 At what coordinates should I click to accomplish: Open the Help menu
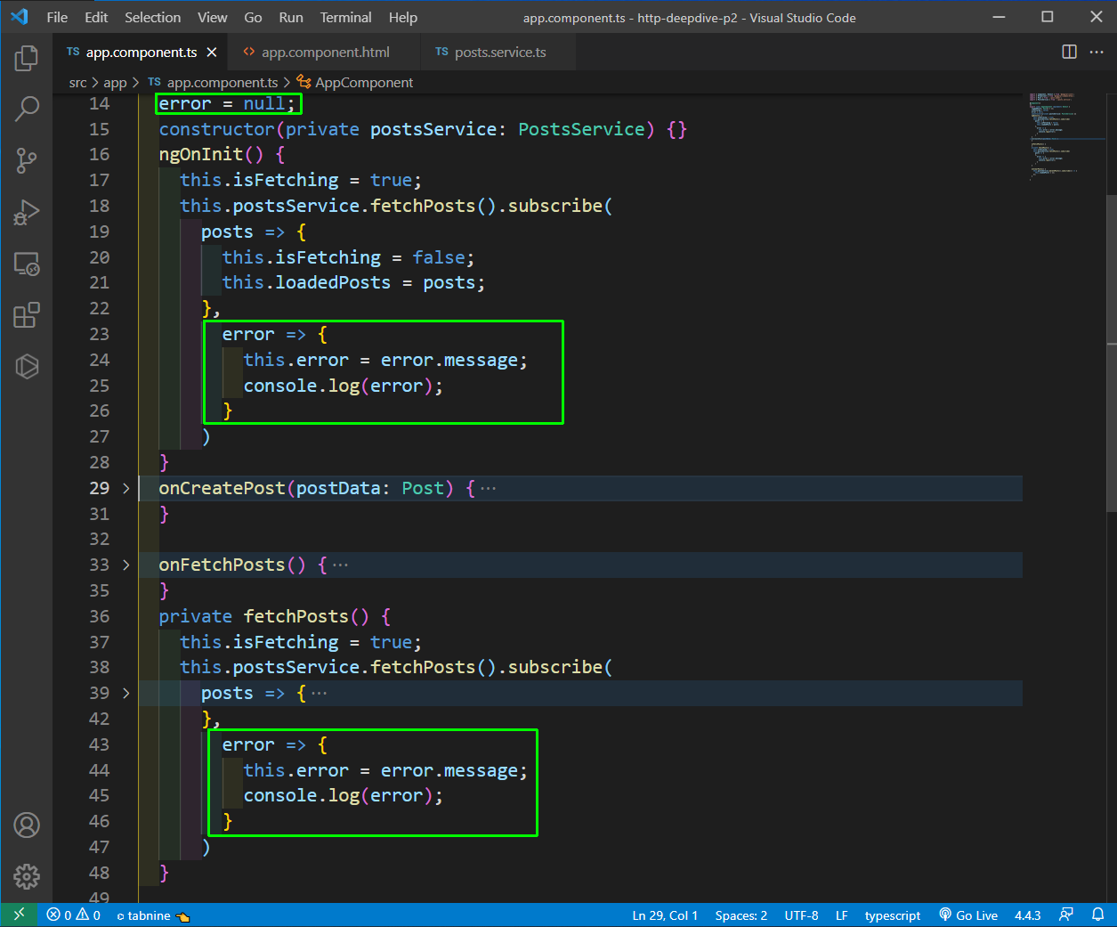[x=402, y=17]
